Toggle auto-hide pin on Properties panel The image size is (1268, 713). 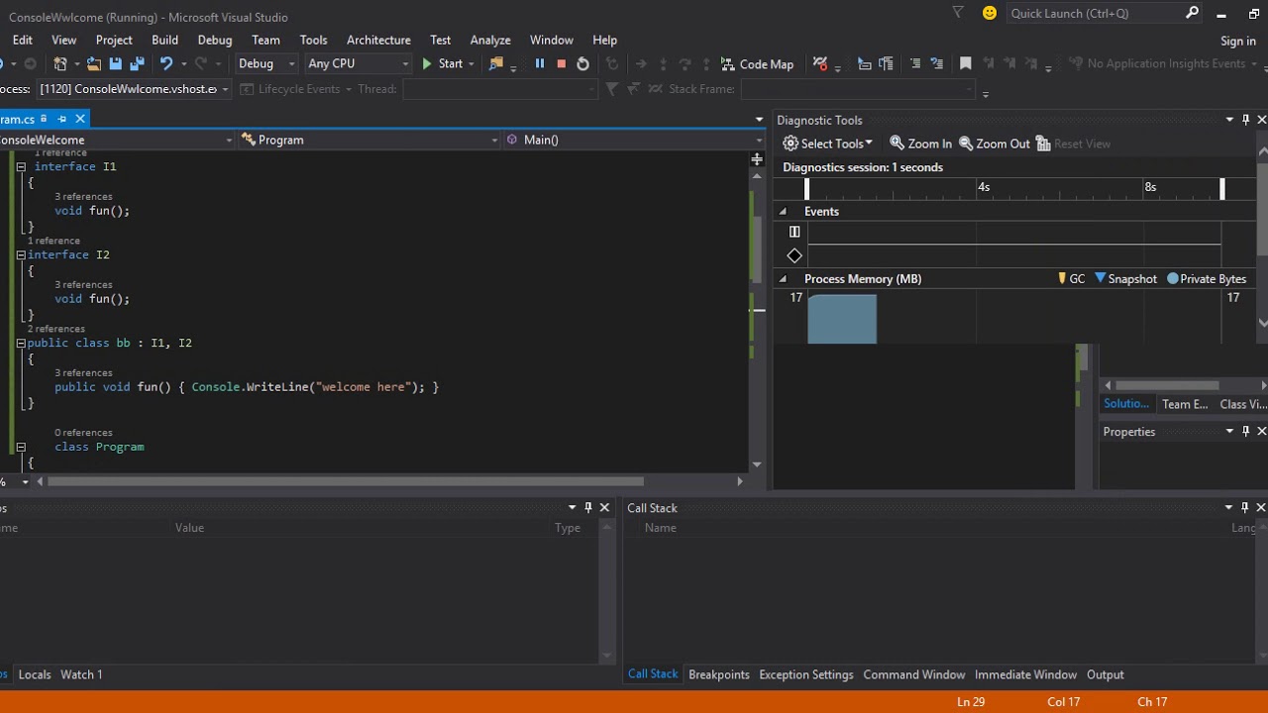pos(1245,431)
